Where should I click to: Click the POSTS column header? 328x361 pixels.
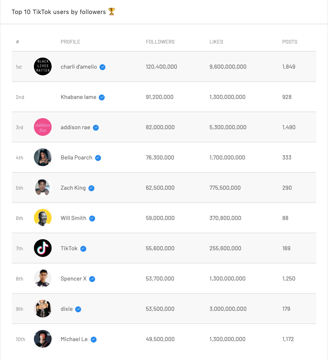click(290, 42)
